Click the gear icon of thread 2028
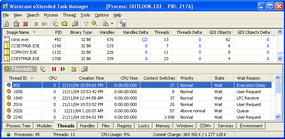Viewport: 285px width, 139px height. click(9, 110)
